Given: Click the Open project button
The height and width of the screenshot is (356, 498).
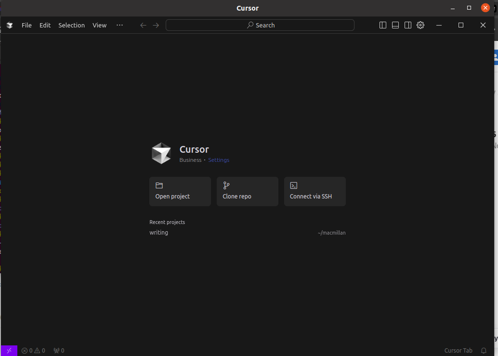Looking at the screenshot, I should click(x=180, y=192).
